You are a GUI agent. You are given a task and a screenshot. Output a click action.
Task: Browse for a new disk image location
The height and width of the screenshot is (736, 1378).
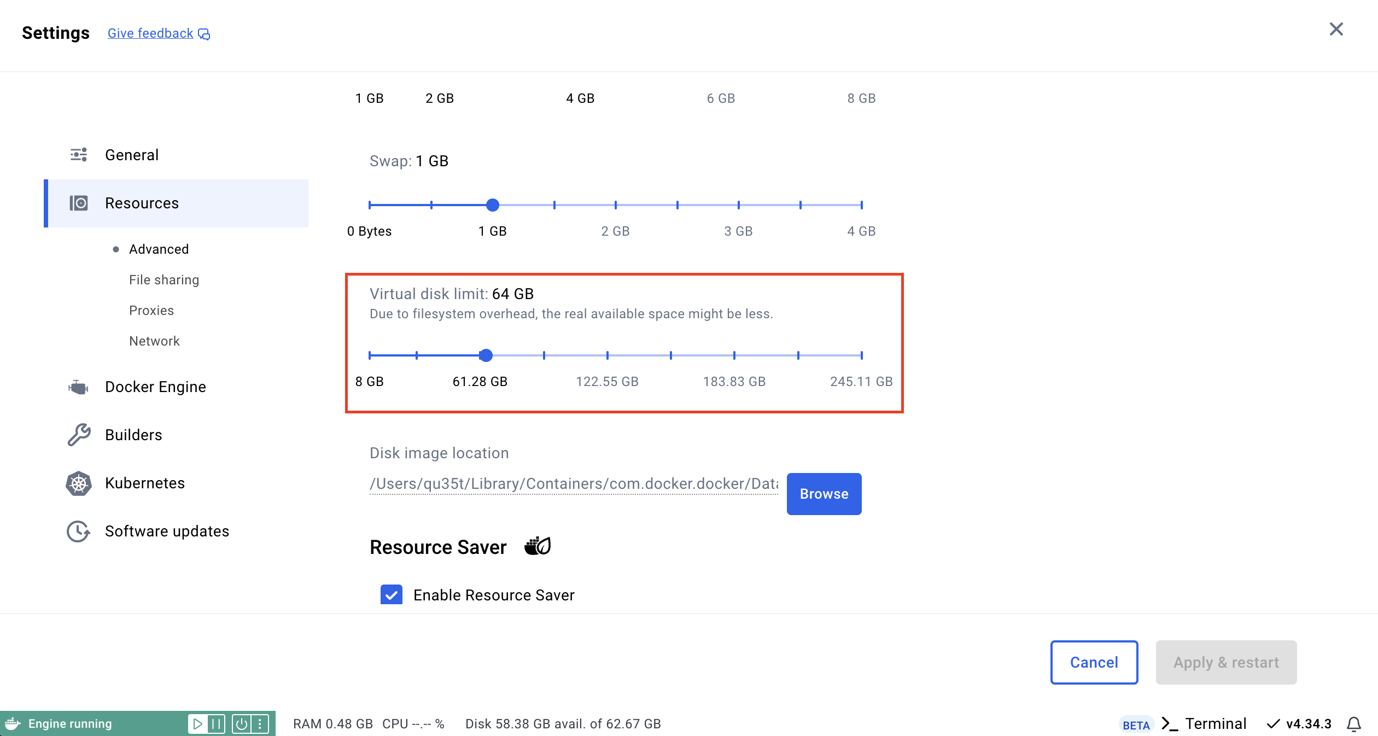click(x=823, y=494)
